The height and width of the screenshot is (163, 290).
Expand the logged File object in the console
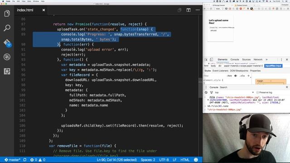pyautogui.click(x=208, y=100)
